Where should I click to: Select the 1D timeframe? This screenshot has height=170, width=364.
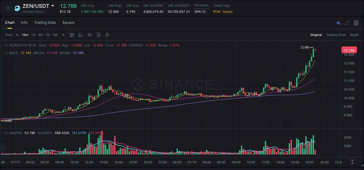click(x=47, y=35)
